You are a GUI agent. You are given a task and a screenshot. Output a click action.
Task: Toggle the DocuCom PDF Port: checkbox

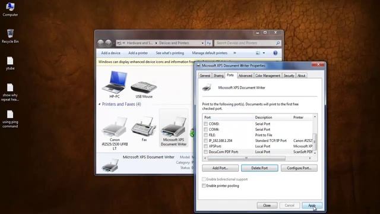click(x=205, y=152)
